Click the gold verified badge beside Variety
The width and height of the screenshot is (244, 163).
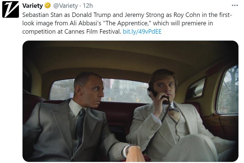(48, 6)
